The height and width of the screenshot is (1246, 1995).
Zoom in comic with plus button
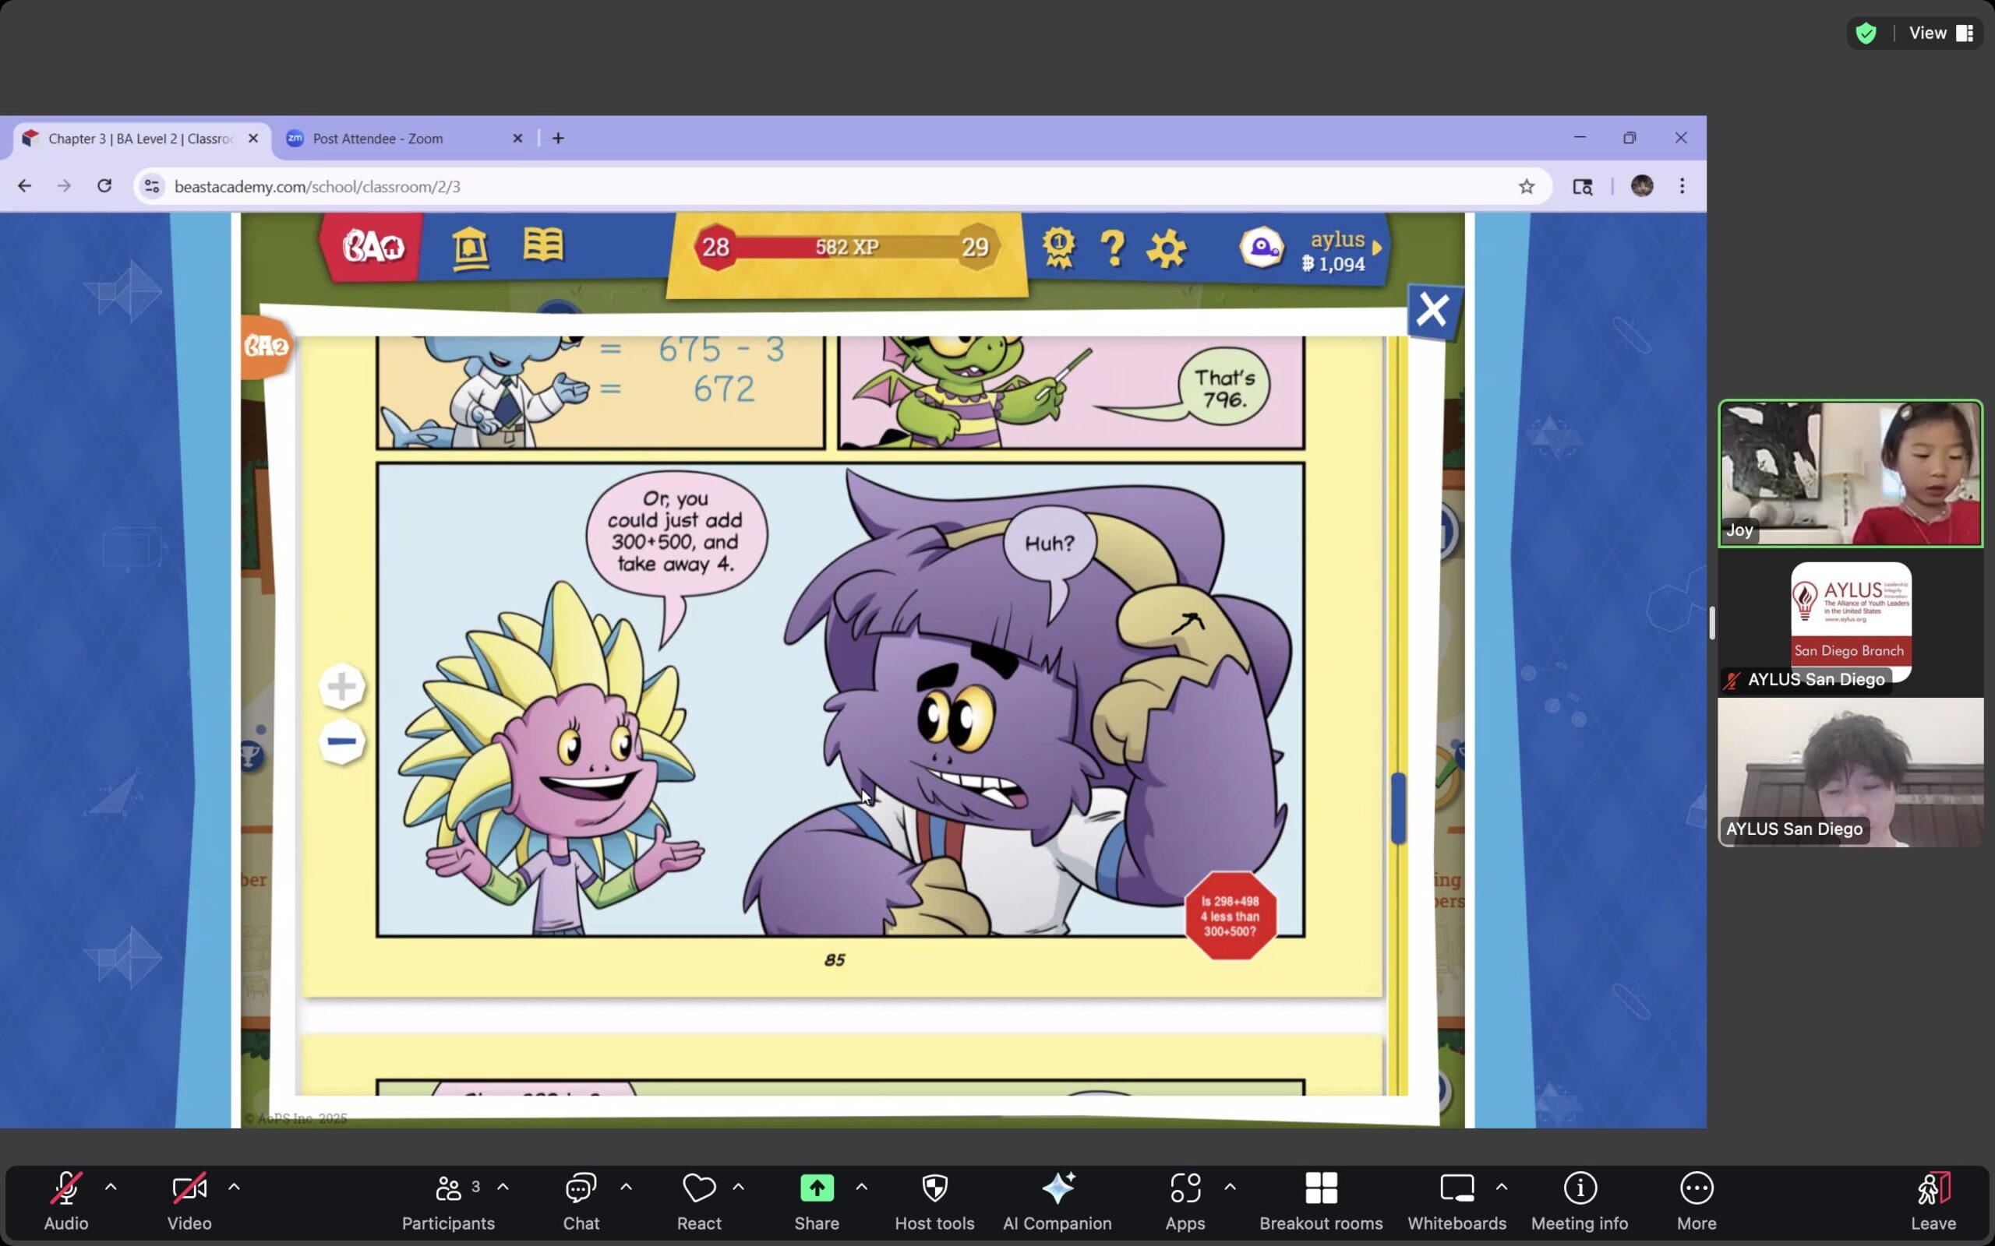click(341, 686)
